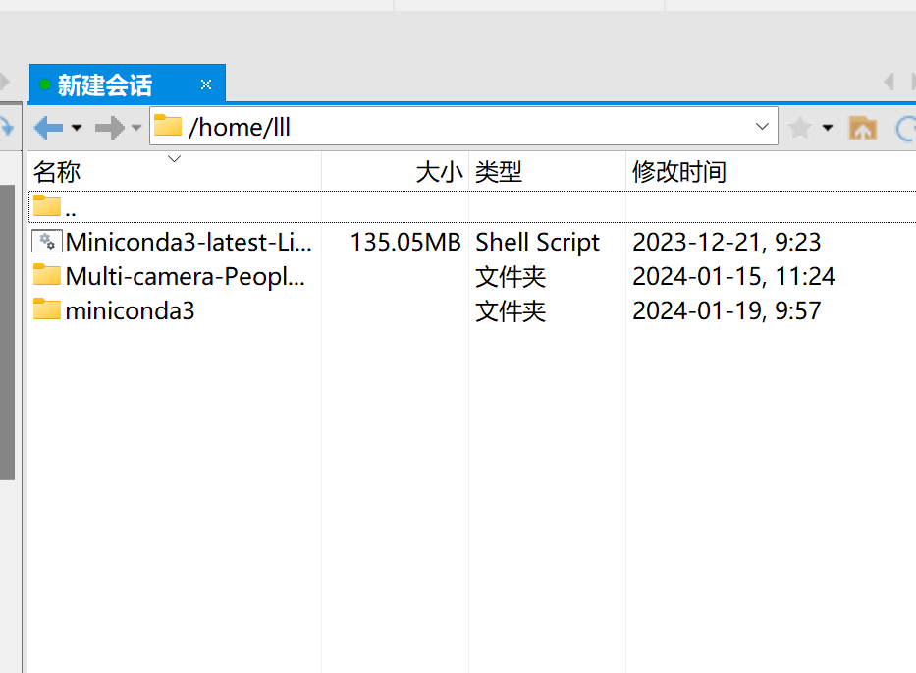Toggle 名称 column sort order
The height and width of the screenshot is (673, 916).
[56, 171]
